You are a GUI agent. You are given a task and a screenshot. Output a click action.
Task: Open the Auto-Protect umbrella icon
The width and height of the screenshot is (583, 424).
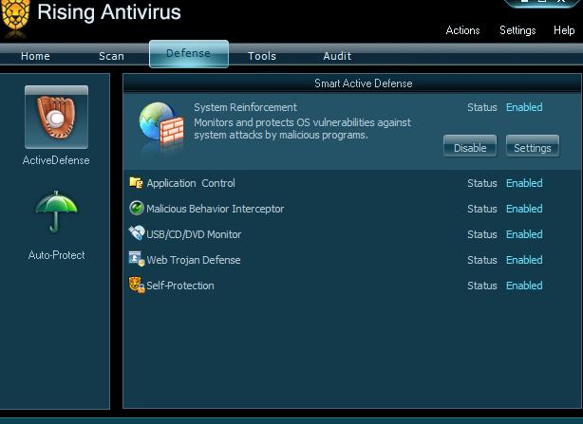[56, 212]
